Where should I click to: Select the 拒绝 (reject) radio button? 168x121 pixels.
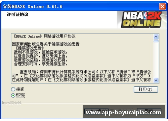pyautogui.click(x=13, y=96)
